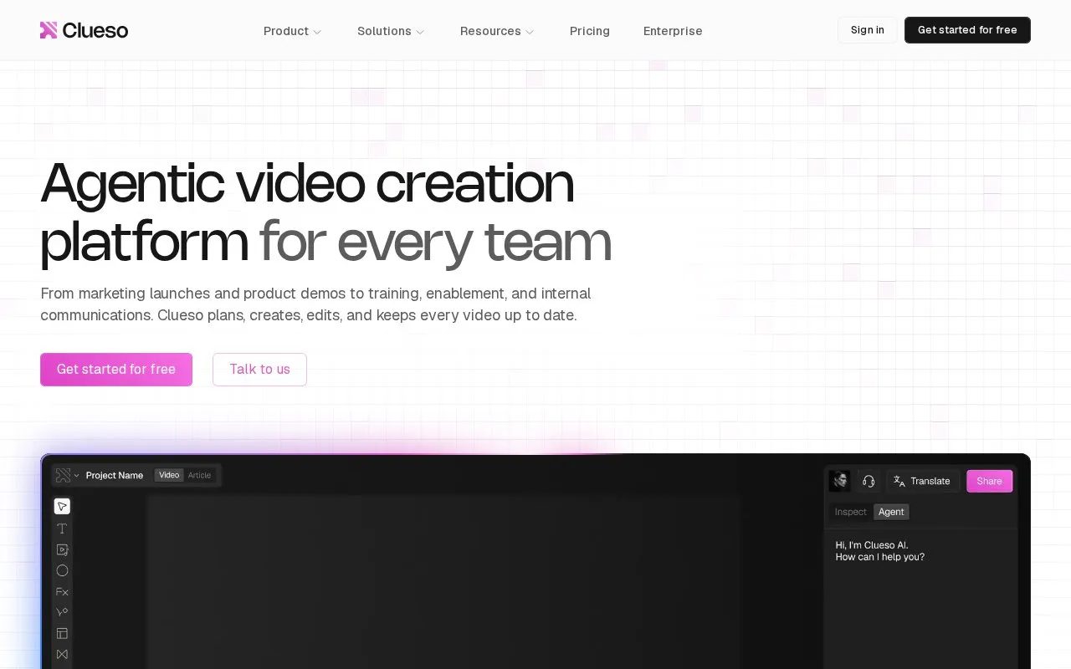Viewport: 1071px width, 669px height.
Task: Click the avatar thumbnail in editor header
Action: pos(839,481)
